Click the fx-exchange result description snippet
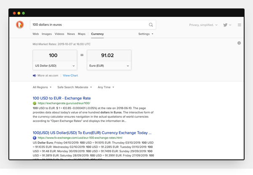 93,150
